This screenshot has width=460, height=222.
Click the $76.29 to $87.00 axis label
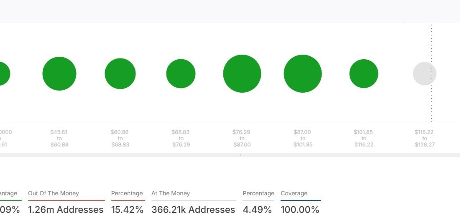coord(242,138)
